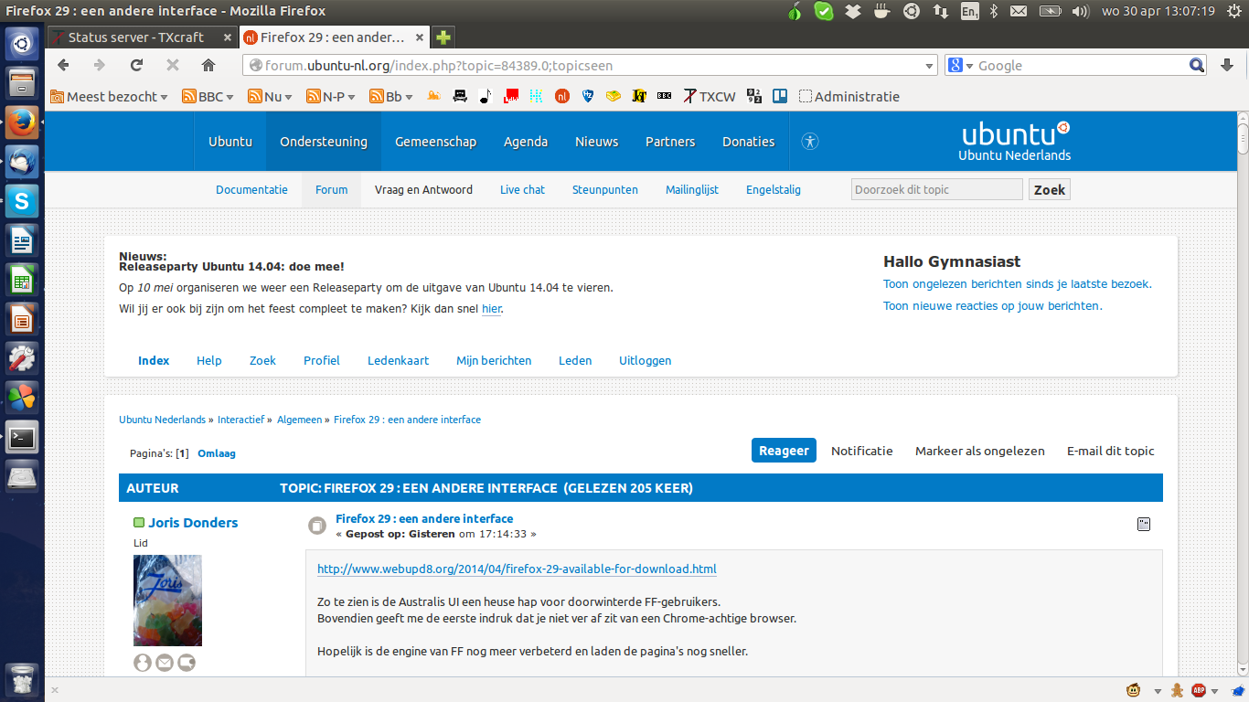Open the webupd8.org Firefox 29 link
This screenshot has height=702, width=1249.
(517, 569)
